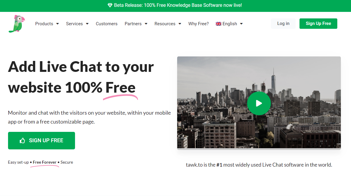Screen dimensions: 351x196
Task: Click the header Sign Up Free button
Action: (318, 23)
